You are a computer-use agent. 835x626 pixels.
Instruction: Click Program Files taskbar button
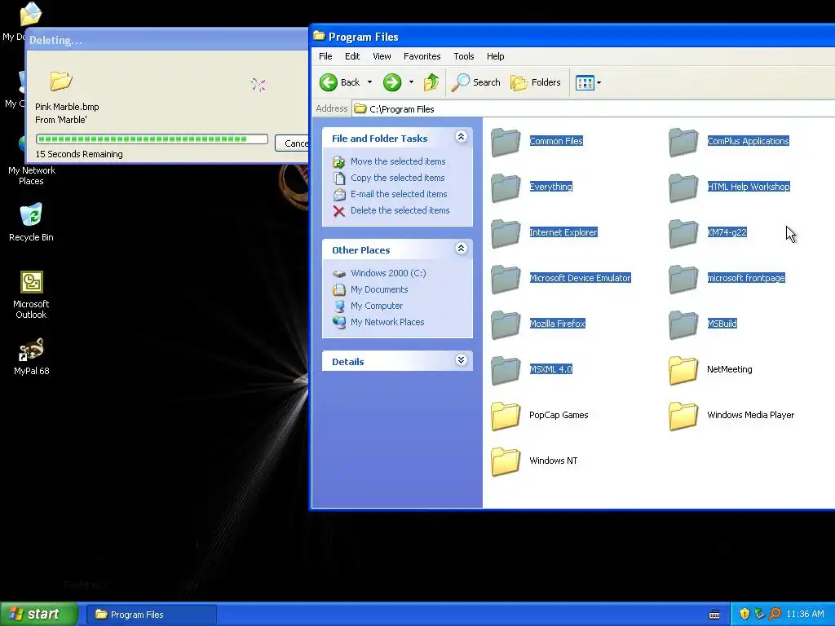151,615
